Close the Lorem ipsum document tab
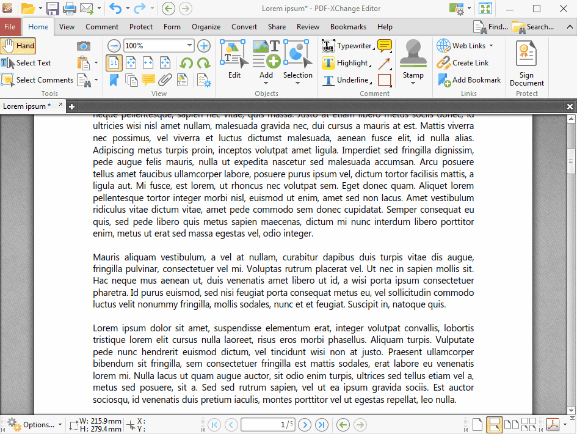Screen dimensions: 577x434 coord(60,105)
